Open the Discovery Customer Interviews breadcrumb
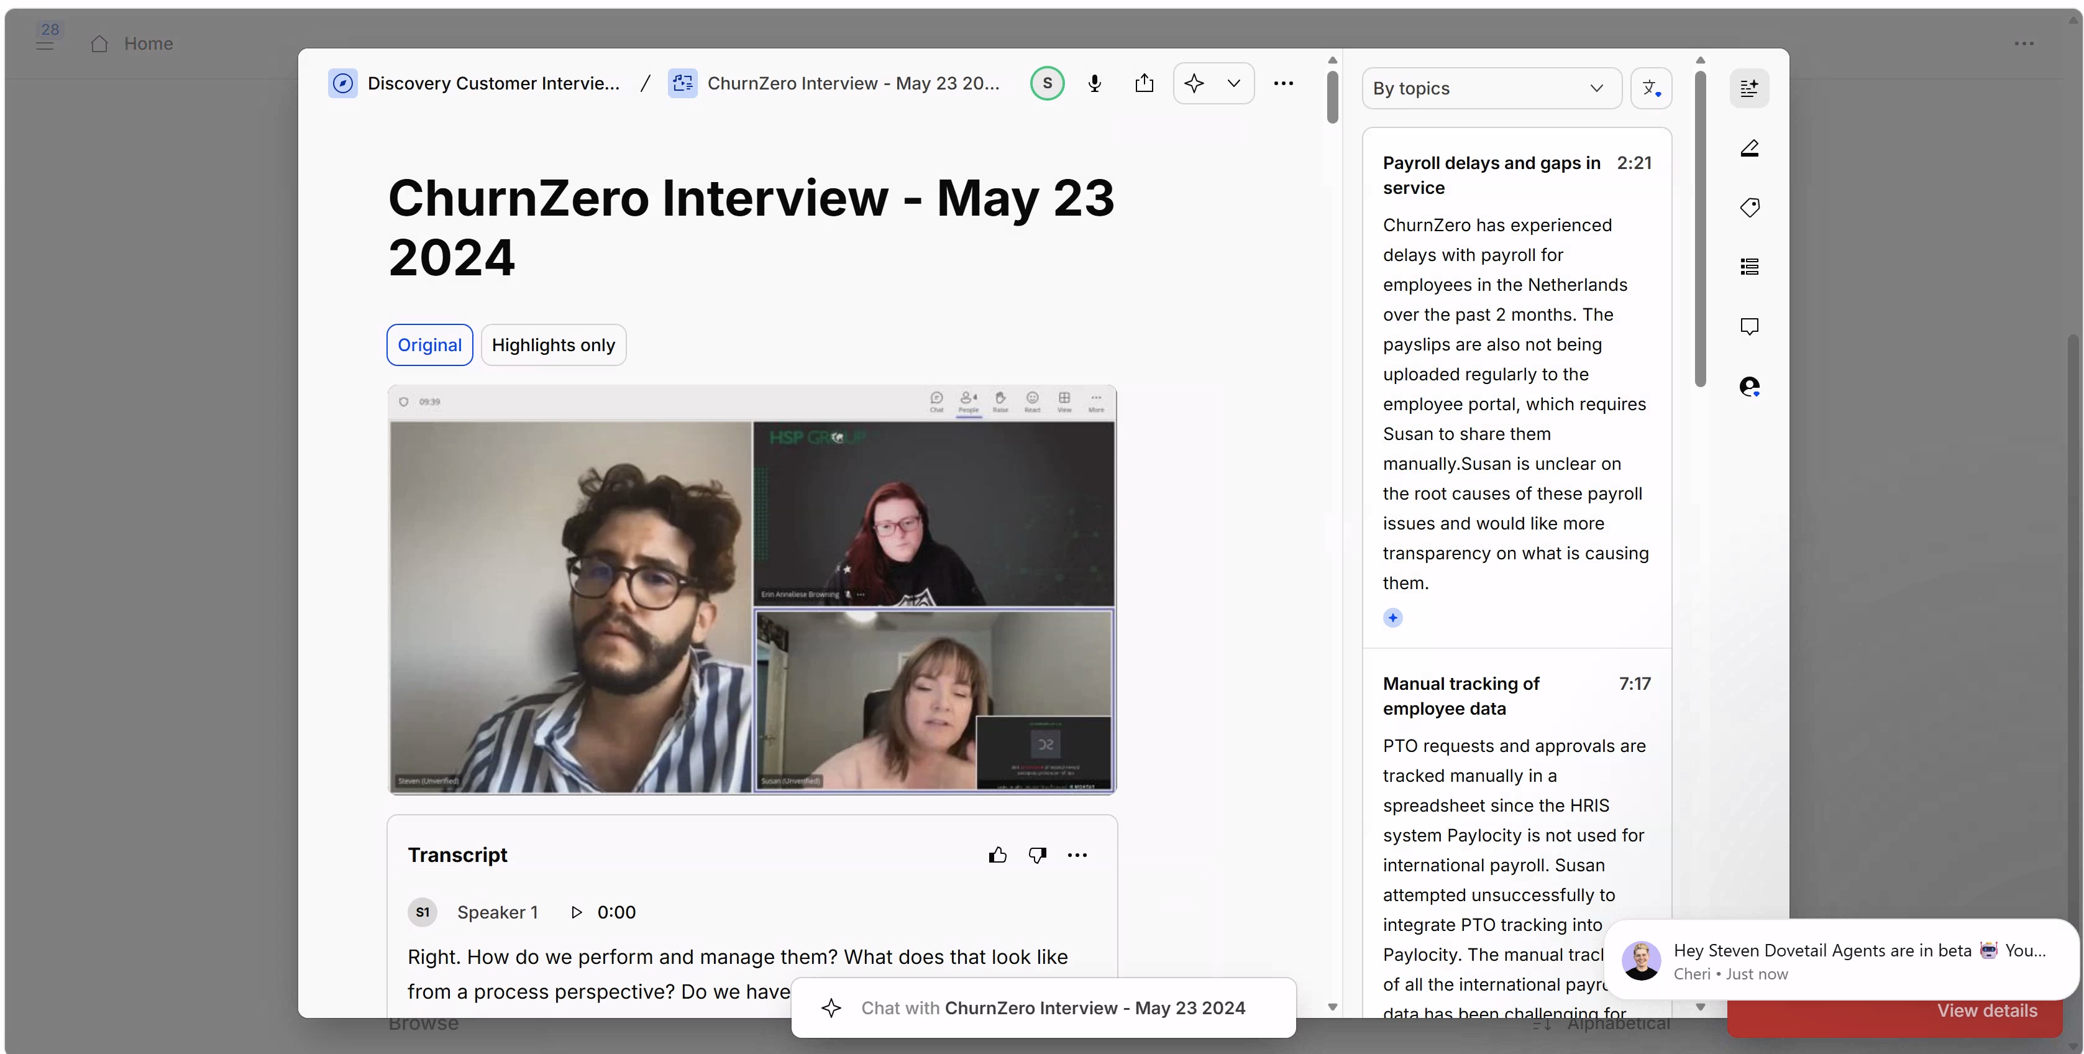The image size is (2084, 1054). [x=474, y=83]
